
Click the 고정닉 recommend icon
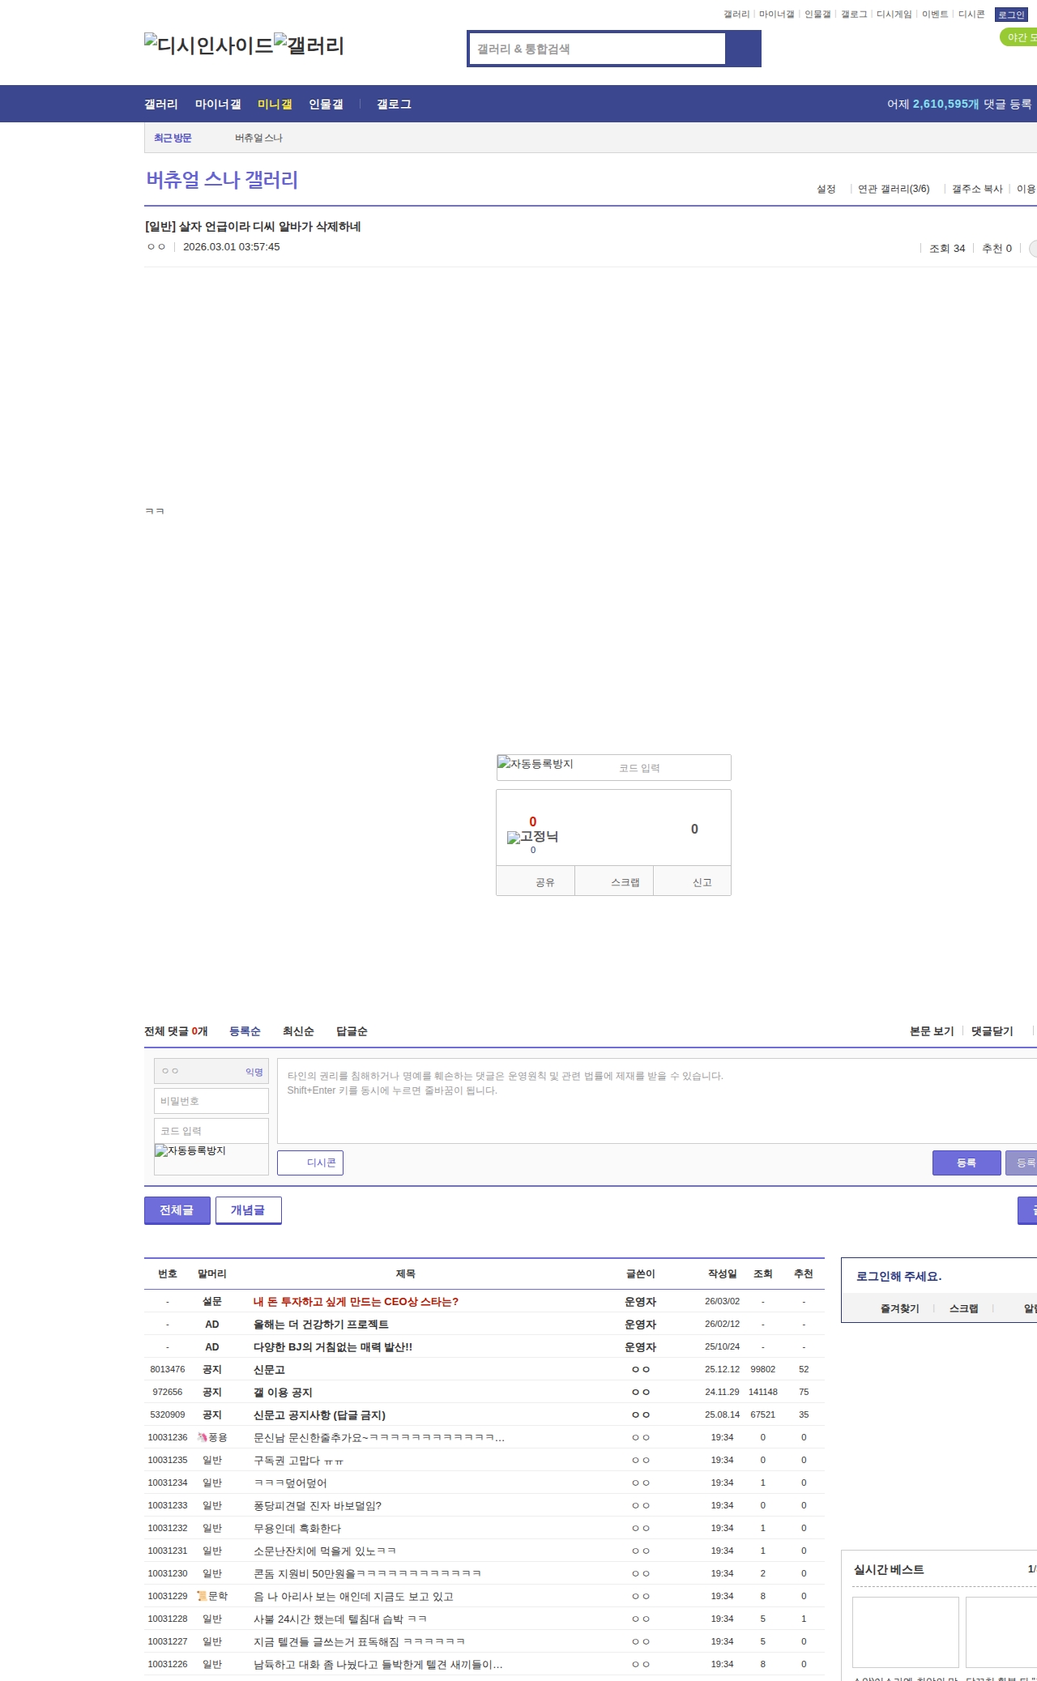click(532, 837)
